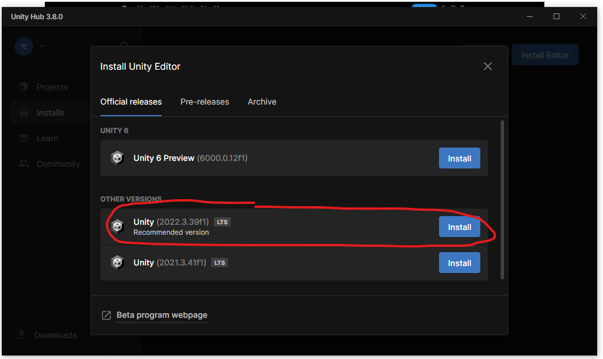This screenshot has width=603, height=359.
Task: Click the LTS badge next to 2021.3.41f1
Action: click(x=220, y=263)
